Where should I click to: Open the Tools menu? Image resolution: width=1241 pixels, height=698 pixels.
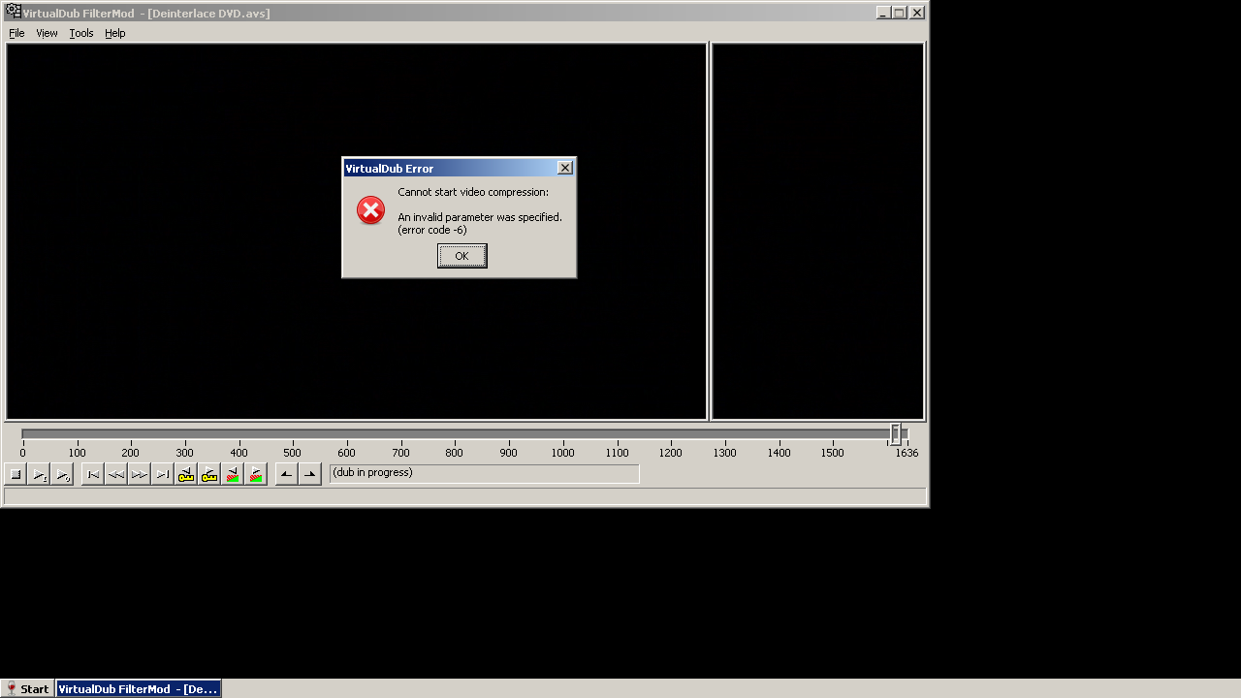click(x=81, y=33)
